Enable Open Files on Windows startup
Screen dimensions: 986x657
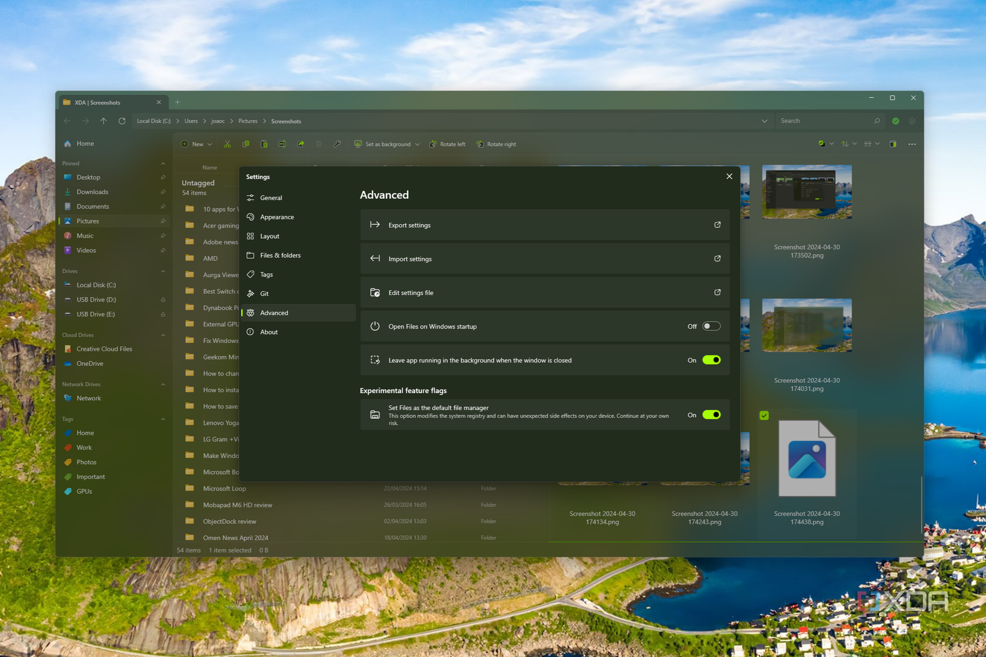click(x=711, y=326)
